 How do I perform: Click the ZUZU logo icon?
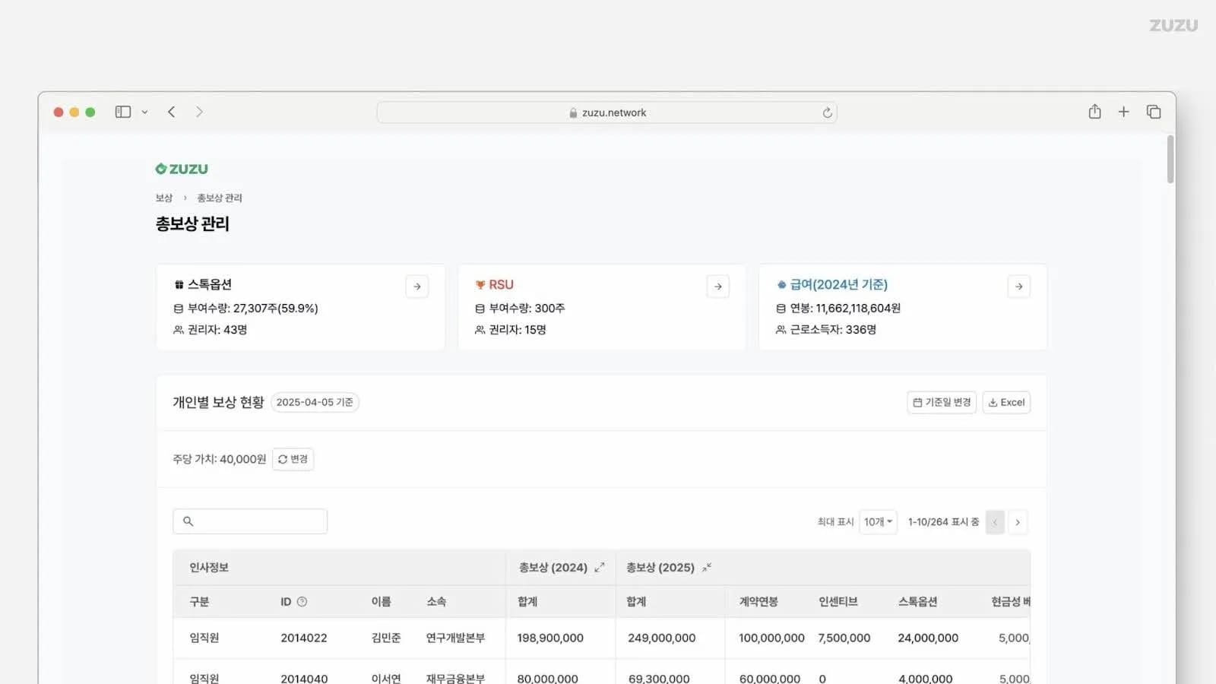pos(160,168)
